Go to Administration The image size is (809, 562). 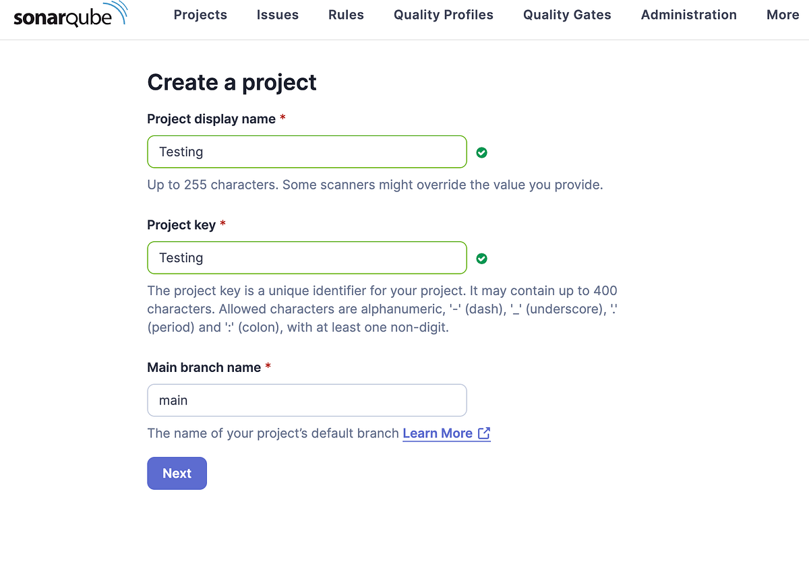click(688, 15)
